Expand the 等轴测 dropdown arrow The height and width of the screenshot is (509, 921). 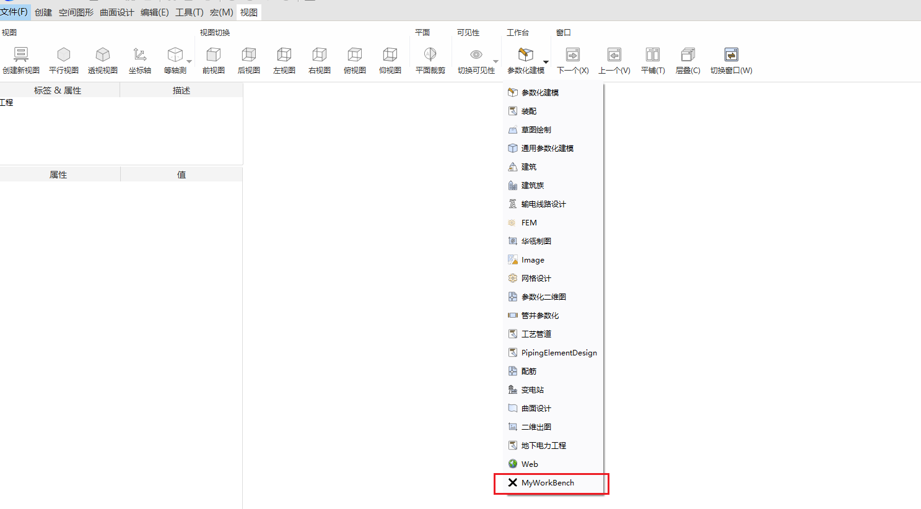[190, 62]
